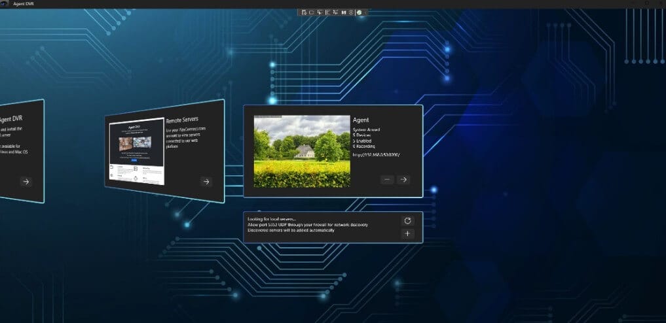666x323 pixels.
Task: Click the Go to Live Visual Tree icon
Action: (303, 12)
